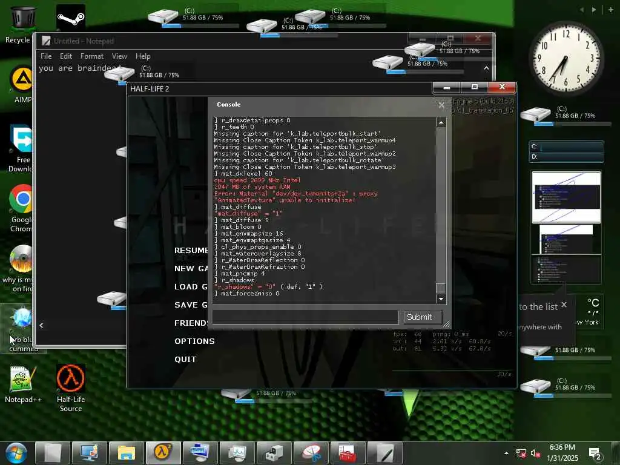Screen dimensions: 620x465
Task: Go to previous gadgets page arrow
Action: pos(582,10)
